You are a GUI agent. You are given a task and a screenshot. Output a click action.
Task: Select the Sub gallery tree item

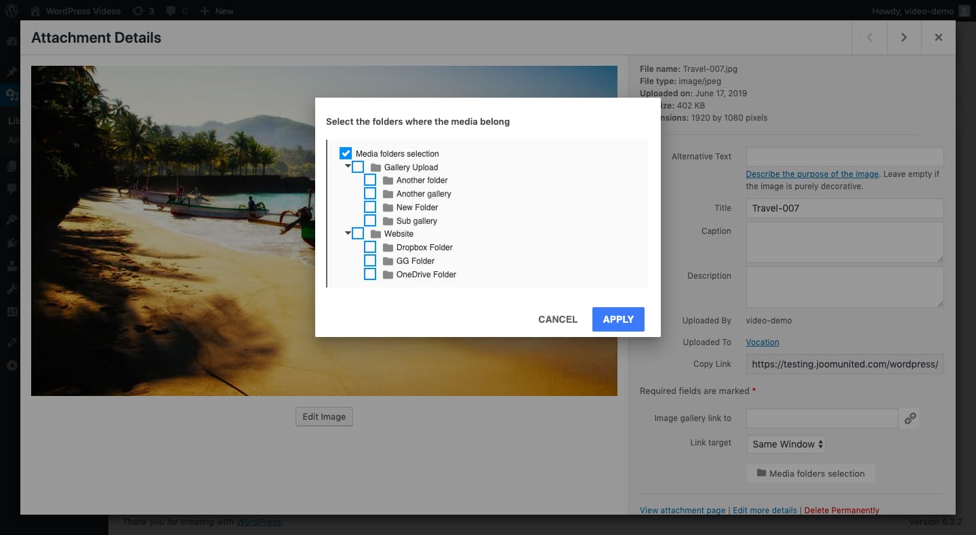coord(416,221)
